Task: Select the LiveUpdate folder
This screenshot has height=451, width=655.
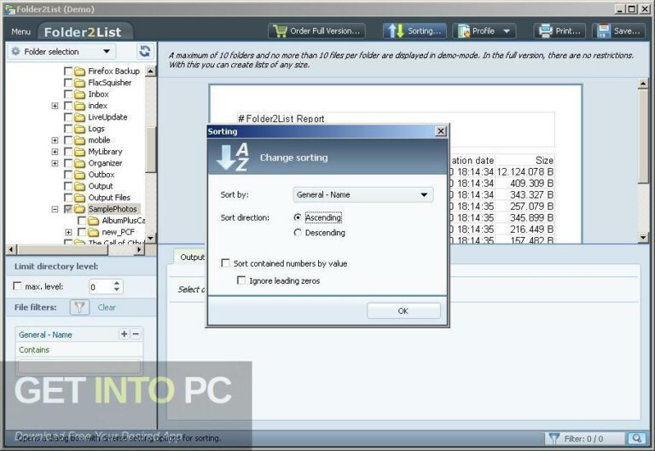Action: pyautogui.click(x=107, y=118)
